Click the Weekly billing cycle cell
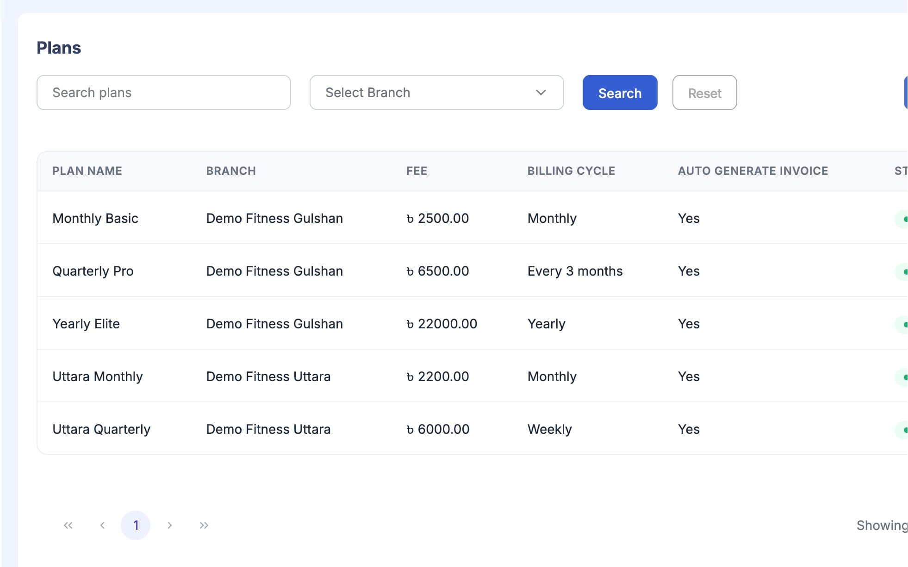 550,429
